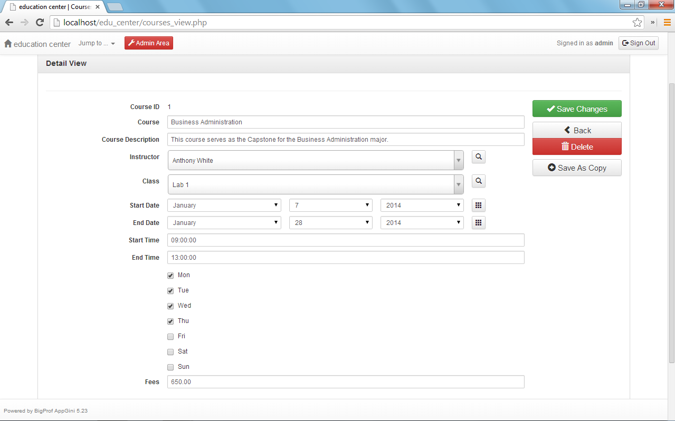Click into the Fees input field
The image size is (675, 421).
(346, 382)
